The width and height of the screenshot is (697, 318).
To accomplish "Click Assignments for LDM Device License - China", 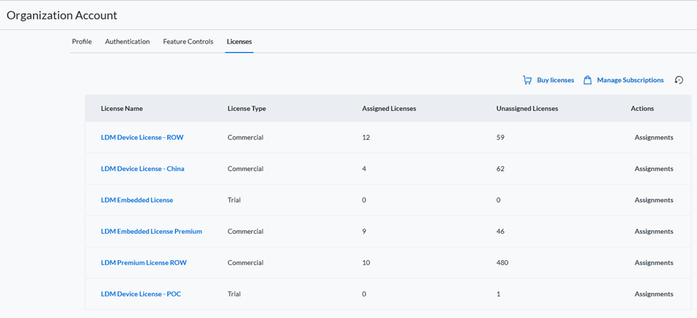I will tap(654, 169).
